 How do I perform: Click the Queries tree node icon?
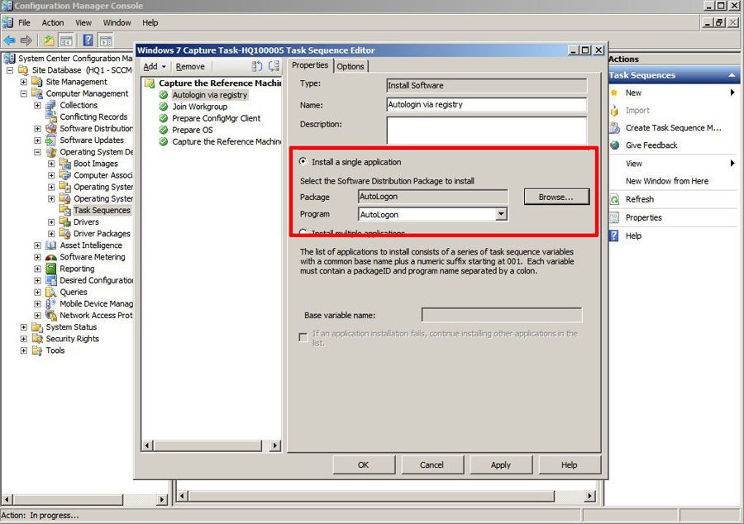(50, 292)
